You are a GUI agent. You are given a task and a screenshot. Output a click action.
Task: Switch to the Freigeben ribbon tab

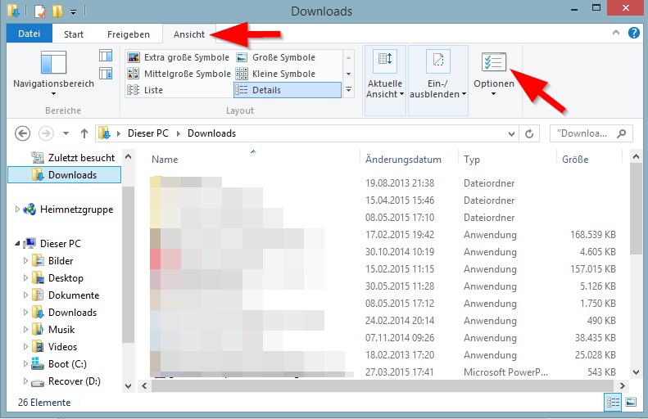(x=129, y=34)
